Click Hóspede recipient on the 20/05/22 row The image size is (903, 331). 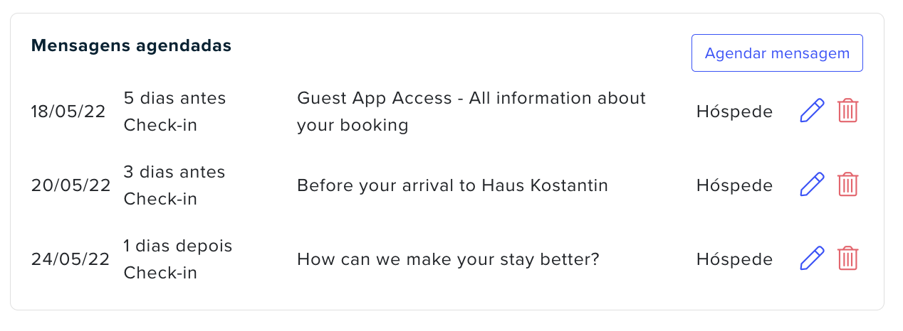(734, 185)
